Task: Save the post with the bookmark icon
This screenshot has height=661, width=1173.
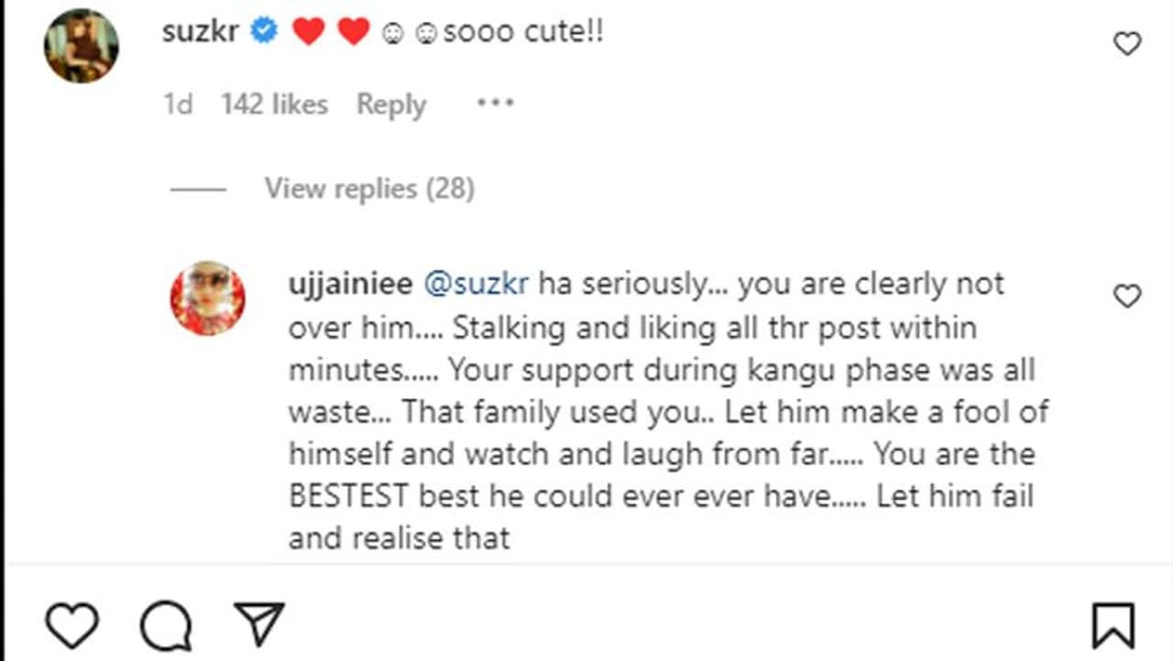Action: (x=1113, y=627)
